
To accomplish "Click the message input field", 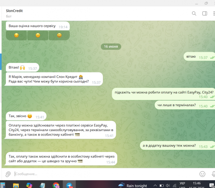I will pyautogui.click(x=105, y=174).
